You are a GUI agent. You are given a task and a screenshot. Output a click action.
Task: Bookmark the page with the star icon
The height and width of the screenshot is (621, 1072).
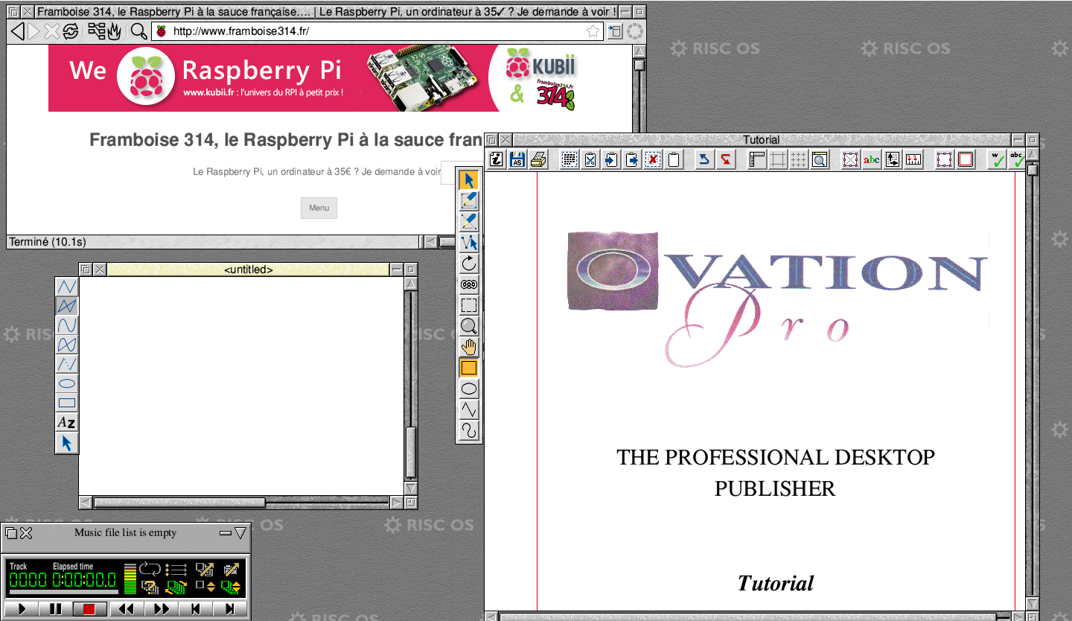click(593, 31)
